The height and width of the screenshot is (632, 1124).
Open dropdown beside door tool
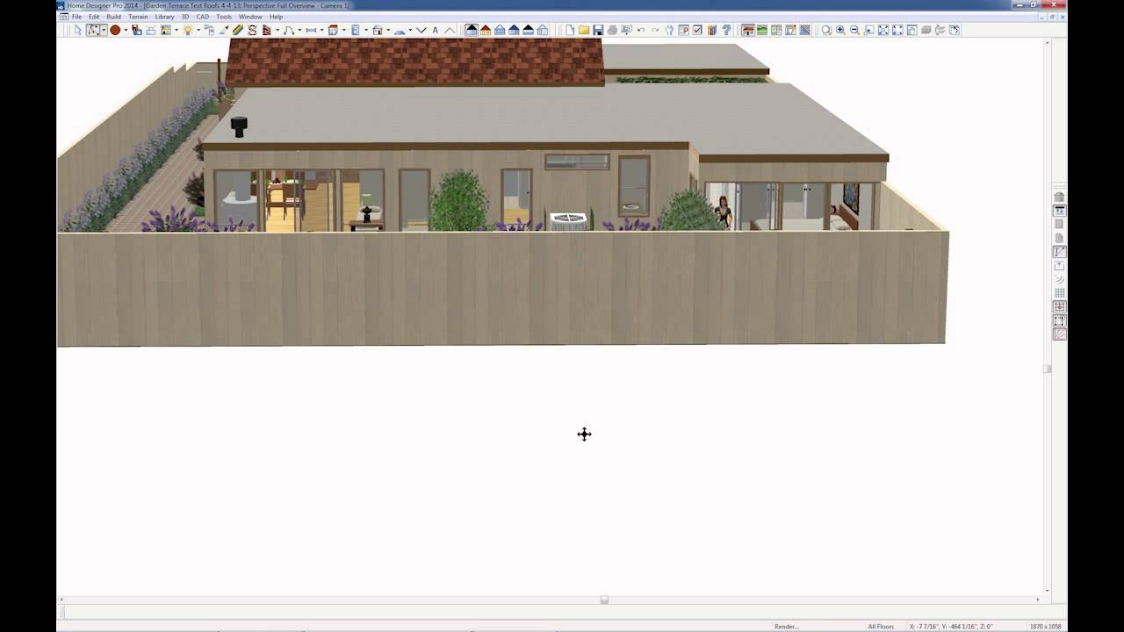point(366,30)
